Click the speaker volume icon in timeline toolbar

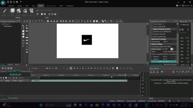56,68
